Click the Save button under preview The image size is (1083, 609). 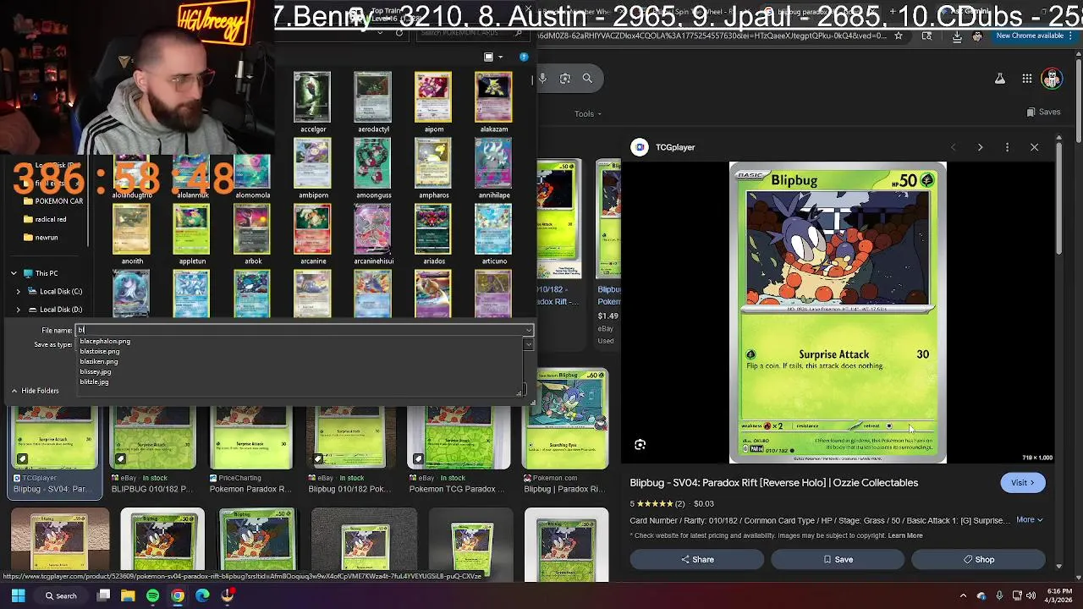click(838, 559)
